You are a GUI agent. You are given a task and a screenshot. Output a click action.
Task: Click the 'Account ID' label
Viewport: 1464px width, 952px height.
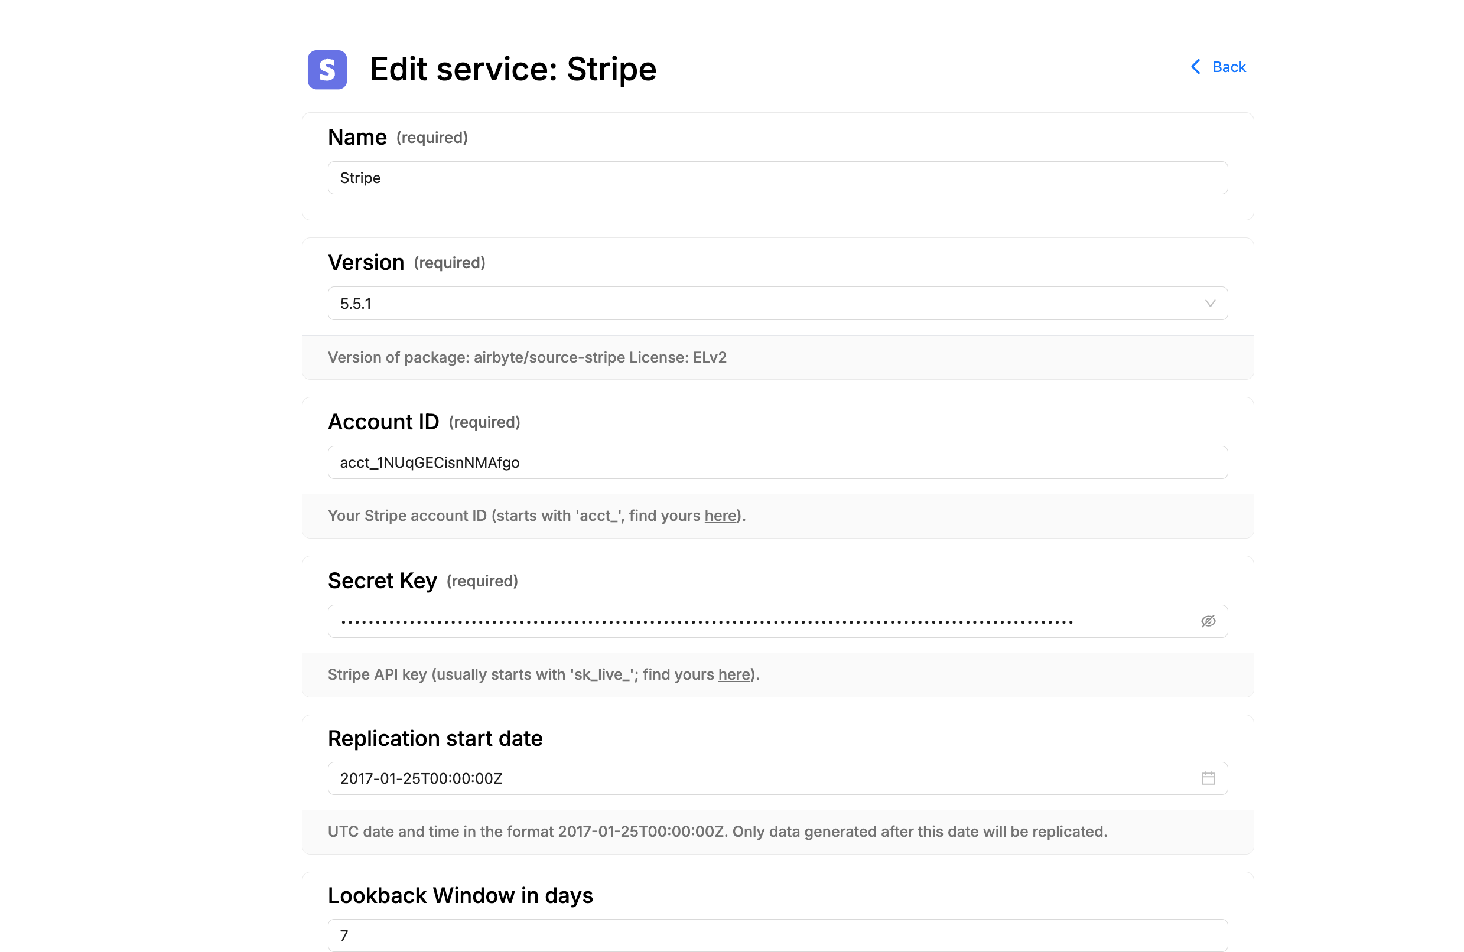pos(383,422)
